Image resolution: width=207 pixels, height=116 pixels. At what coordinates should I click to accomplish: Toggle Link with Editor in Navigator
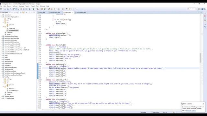click(23, 12)
